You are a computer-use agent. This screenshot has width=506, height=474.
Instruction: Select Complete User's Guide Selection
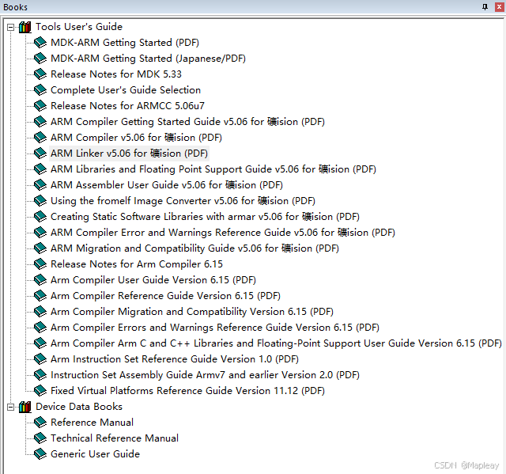pos(126,90)
